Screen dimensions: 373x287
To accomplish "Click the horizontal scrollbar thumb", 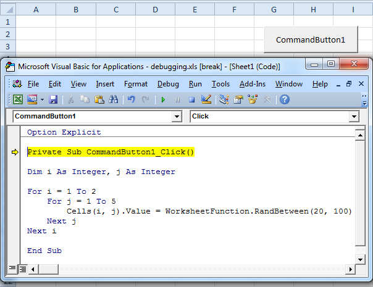I will pos(48,269).
